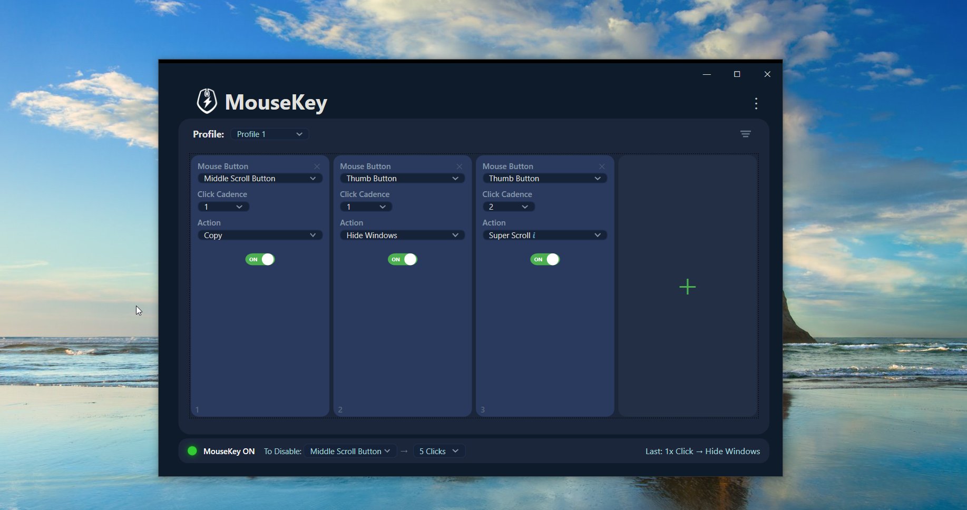967x510 pixels.
Task: Open the filter/sort lines icon
Action: coord(745,134)
